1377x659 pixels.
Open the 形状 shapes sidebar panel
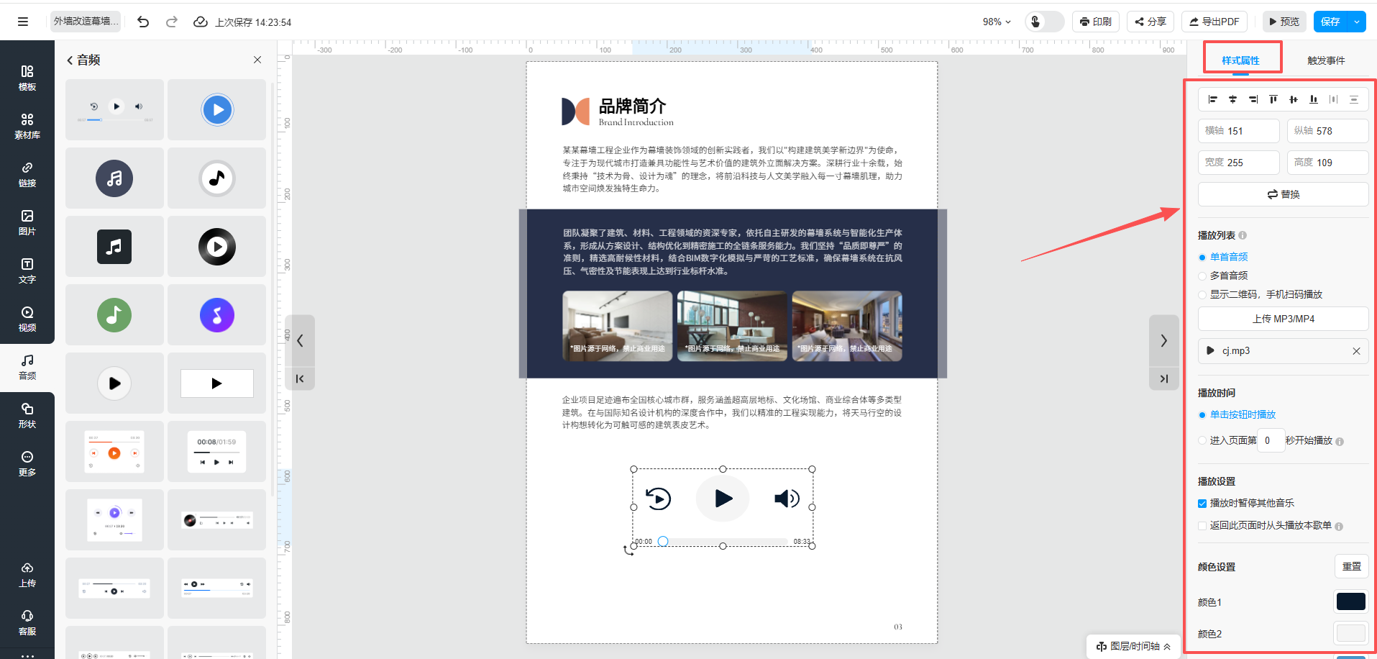point(27,415)
